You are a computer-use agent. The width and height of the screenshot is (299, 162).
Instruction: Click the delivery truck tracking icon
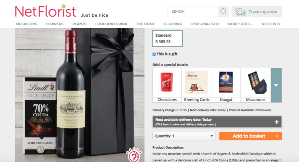pyautogui.click(x=240, y=11)
